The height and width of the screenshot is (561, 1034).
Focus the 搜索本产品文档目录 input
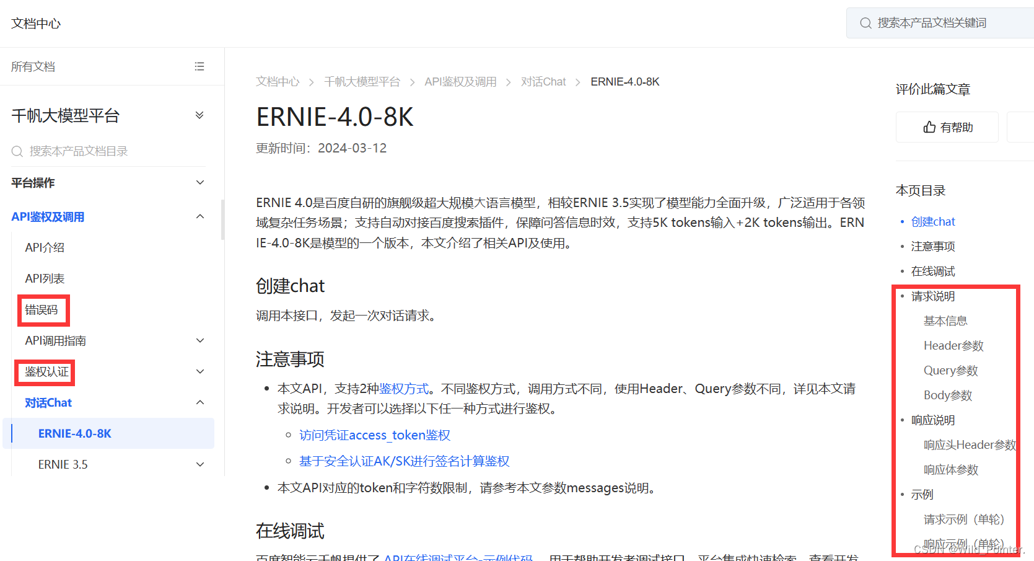coord(108,151)
